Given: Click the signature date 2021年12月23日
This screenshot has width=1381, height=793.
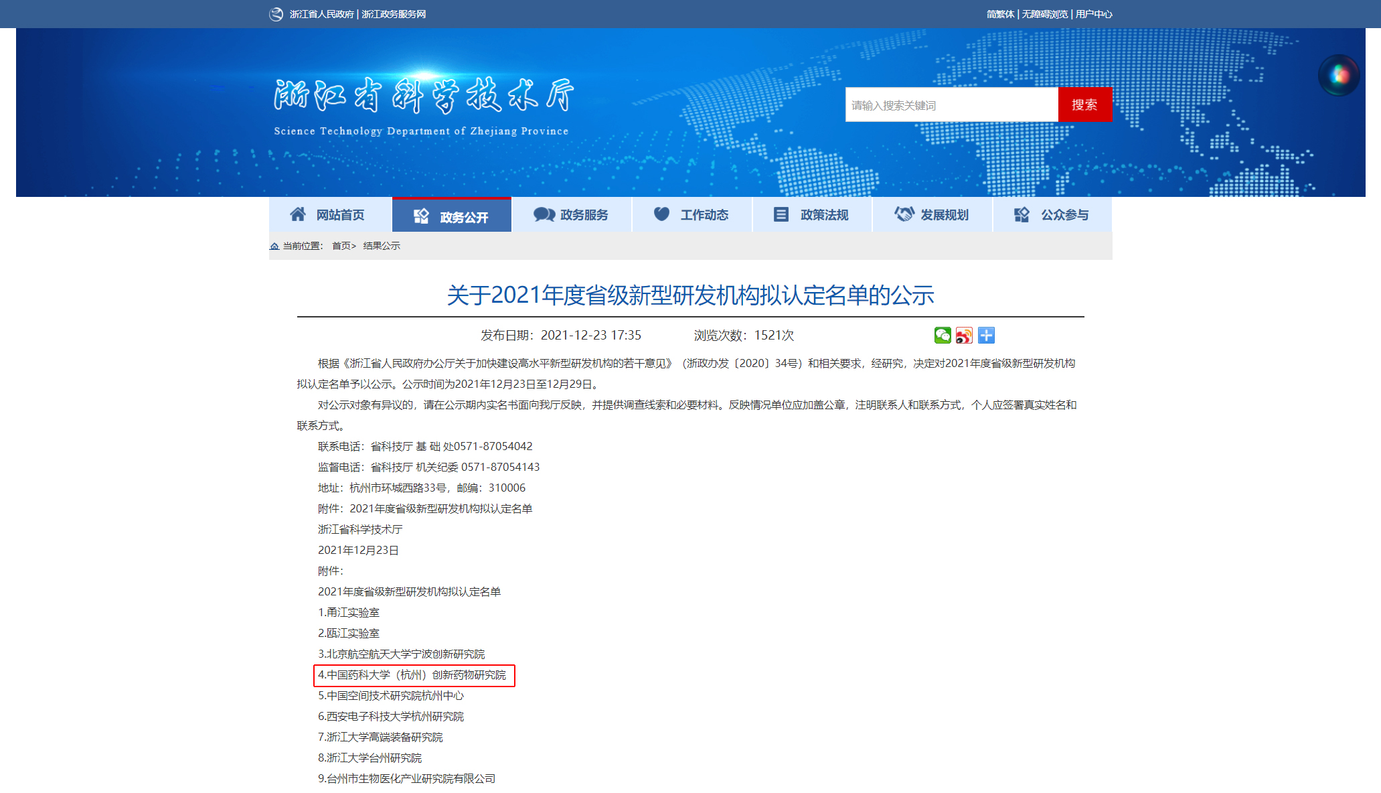Looking at the screenshot, I should [x=358, y=550].
